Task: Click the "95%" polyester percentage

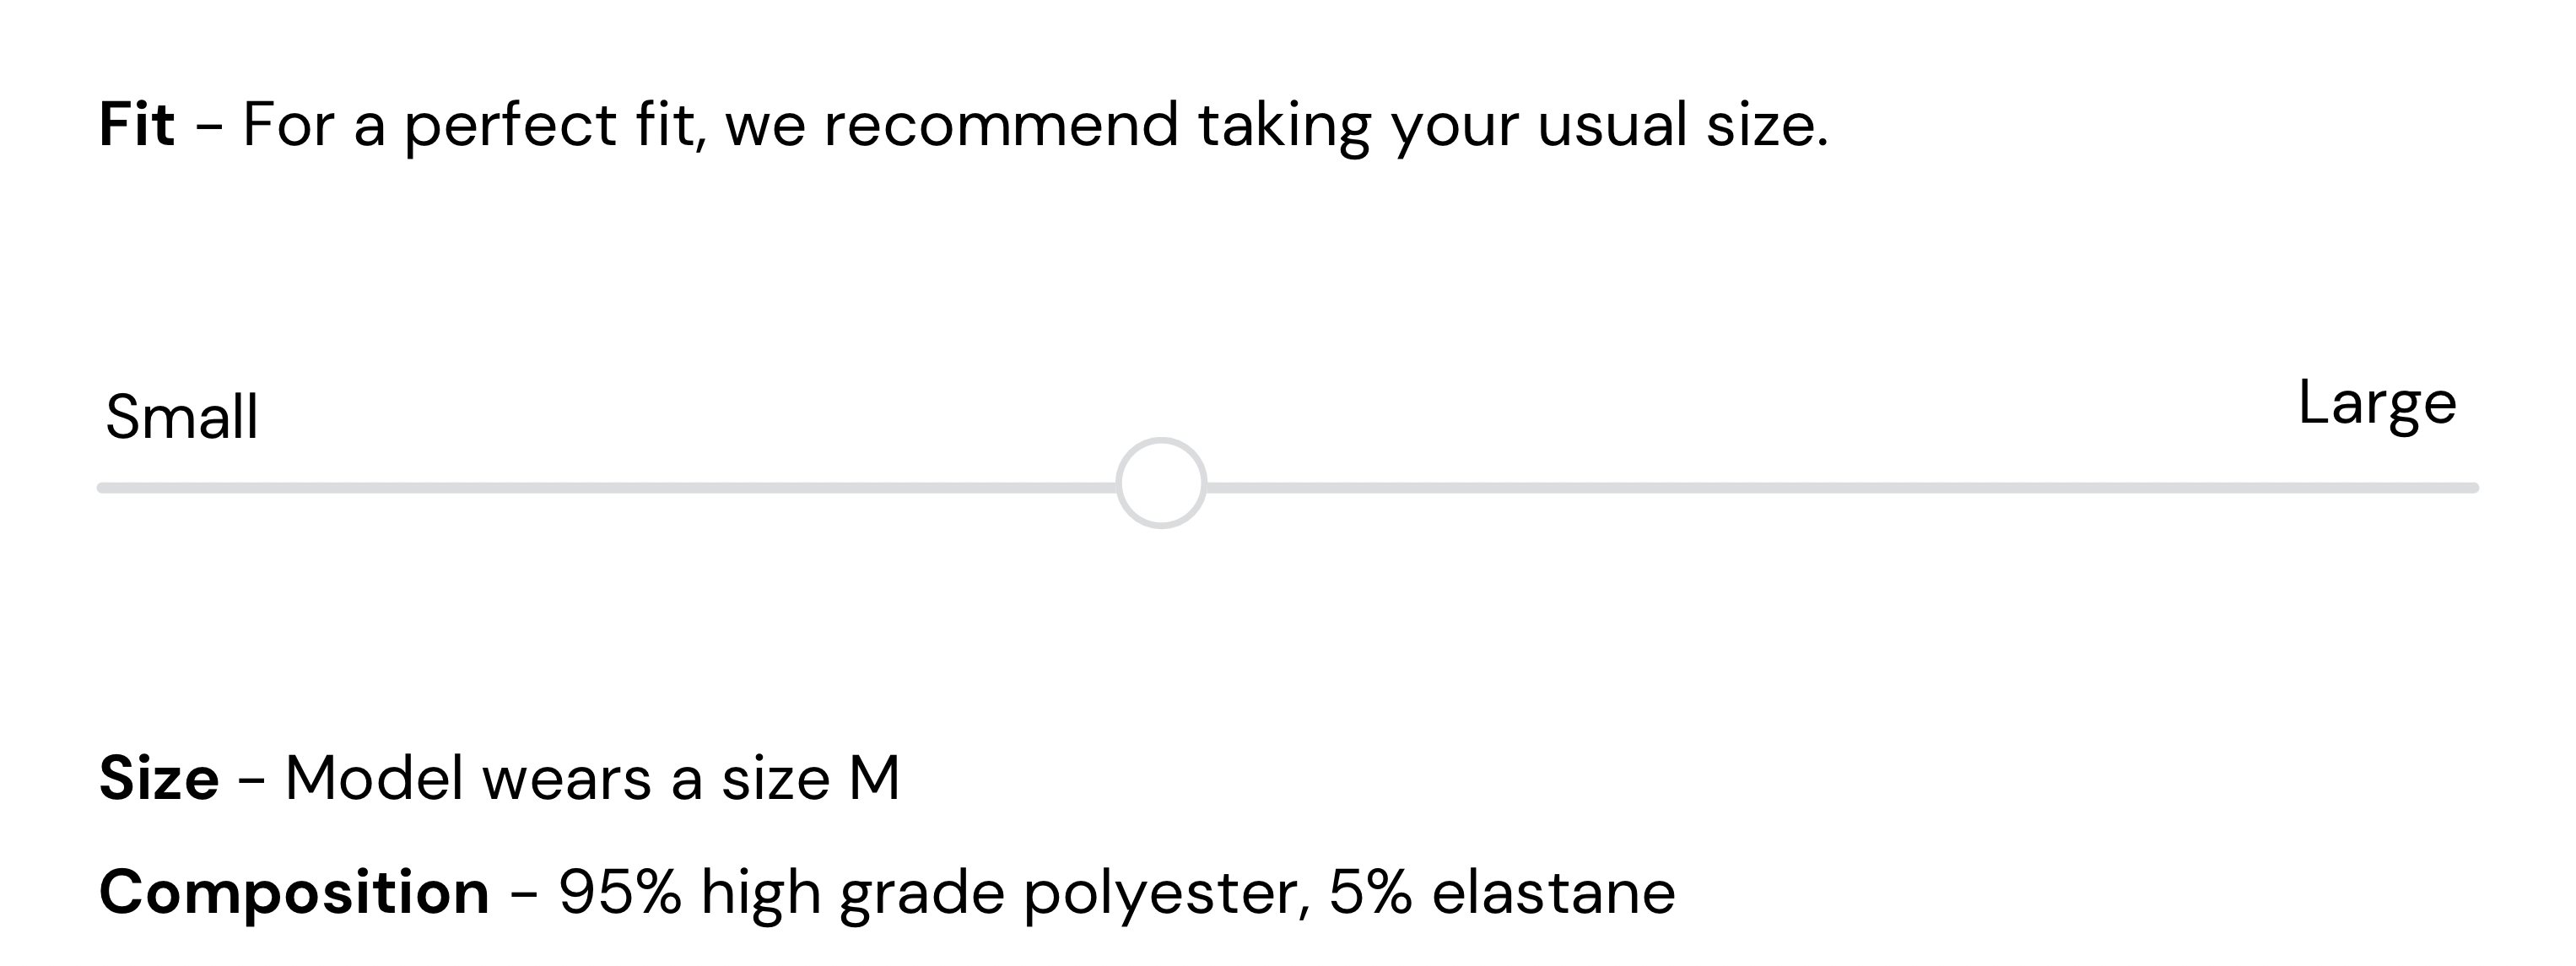Action: 620,892
